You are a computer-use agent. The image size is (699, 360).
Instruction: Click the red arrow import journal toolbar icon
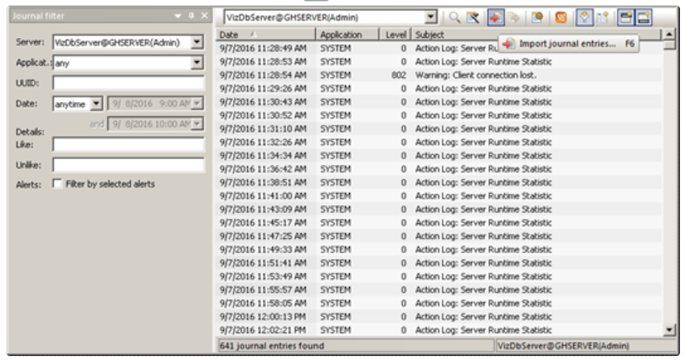coord(496,17)
